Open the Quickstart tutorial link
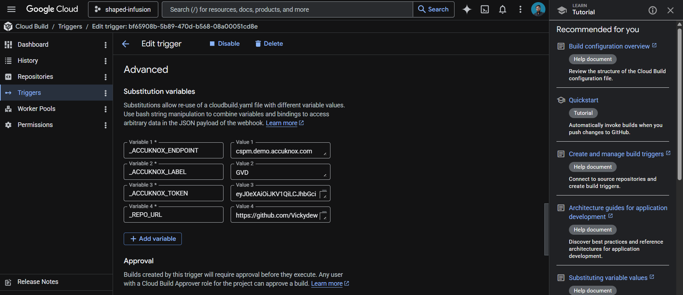This screenshot has width=683, height=295. point(584,100)
